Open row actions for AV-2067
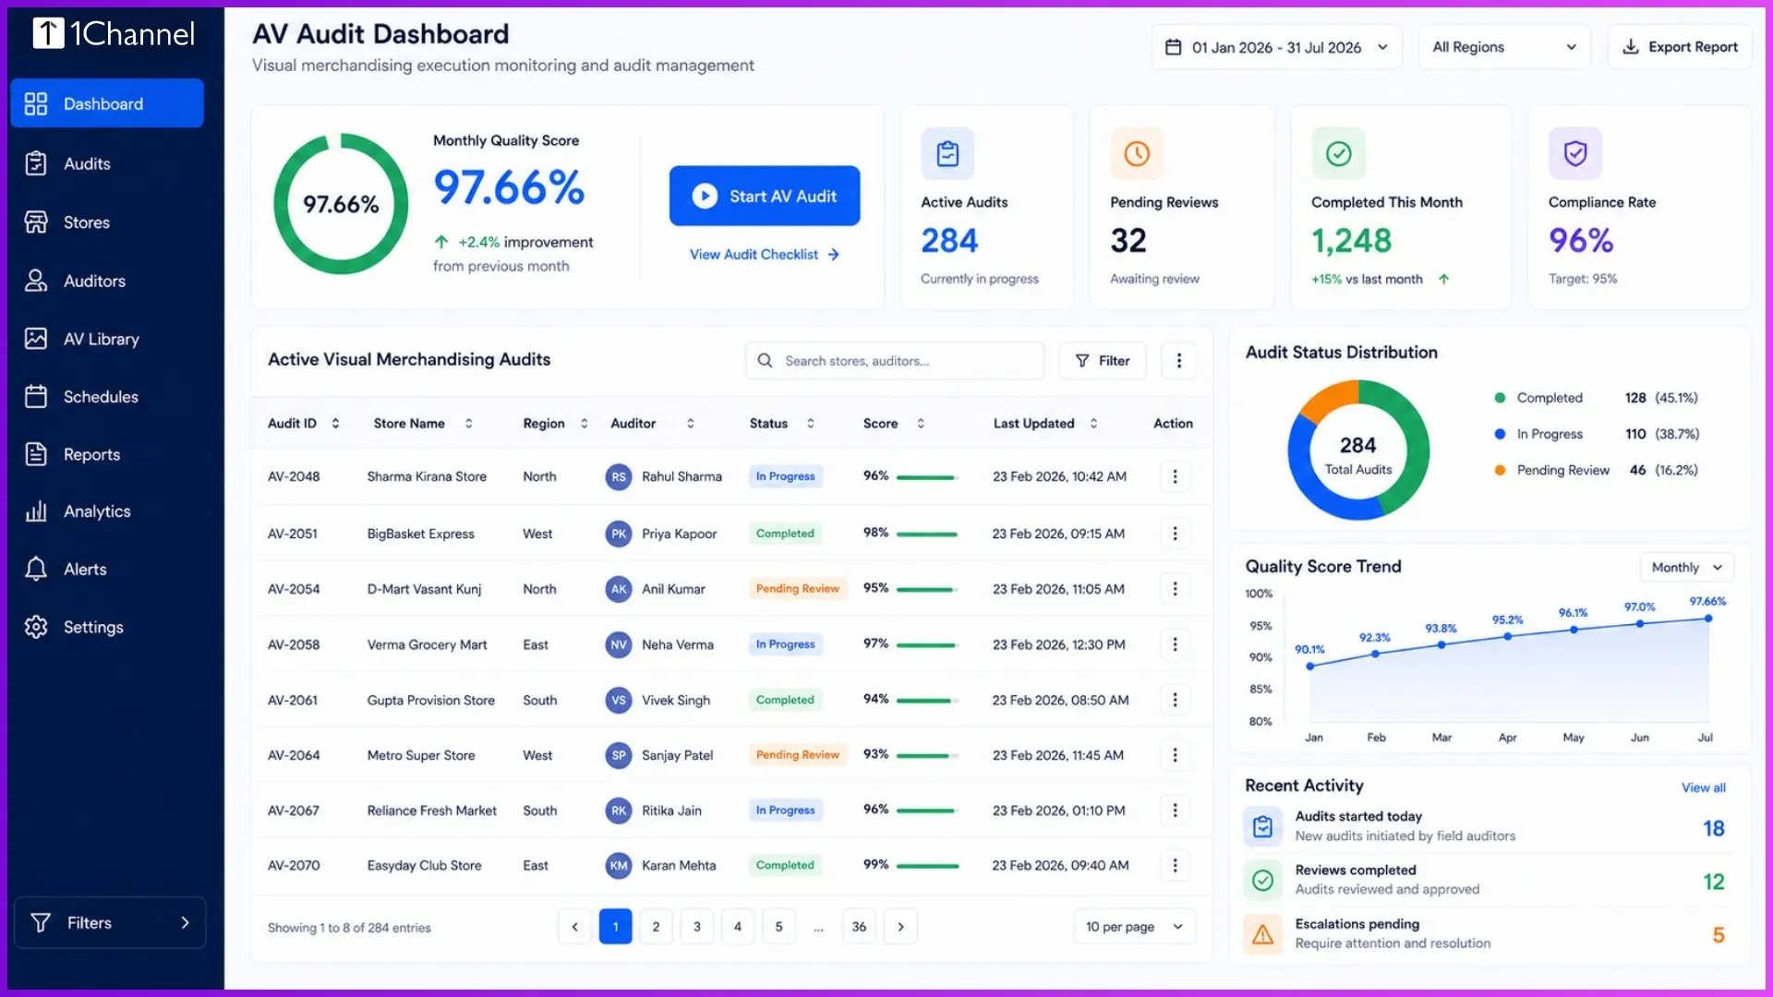The width and height of the screenshot is (1773, 997). 1175,811
